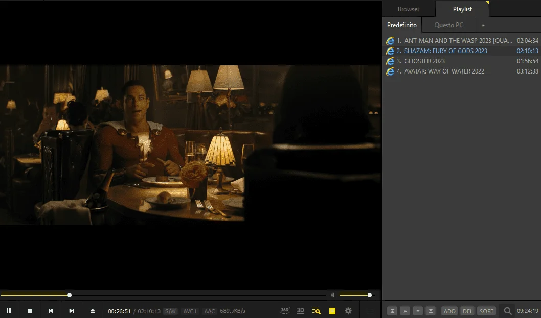
Task: Stop the video with the stop button
Action: 30,311
